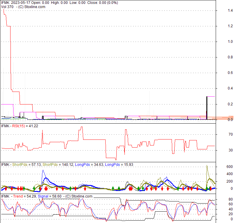Viewport: 234px width, 223px height.
Task: Click the RSI value '41.22'
Action: [x=33, y=126]
